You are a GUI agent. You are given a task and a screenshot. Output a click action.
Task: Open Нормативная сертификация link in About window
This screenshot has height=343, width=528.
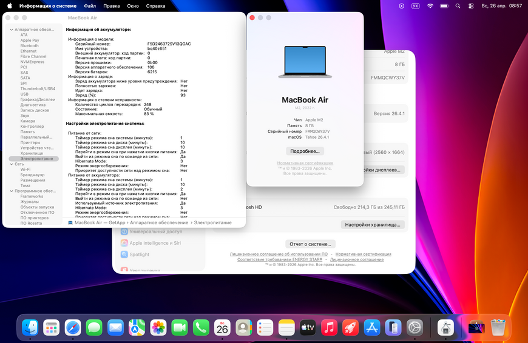pos(305,163)
